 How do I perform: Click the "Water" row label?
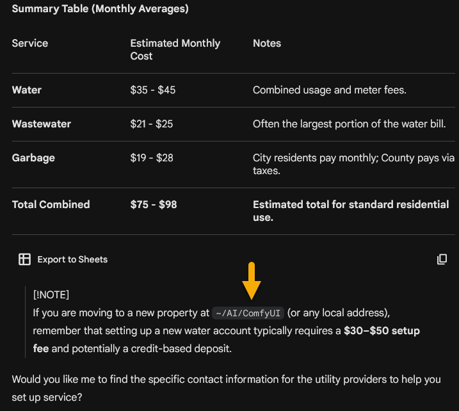click(27, 90)
